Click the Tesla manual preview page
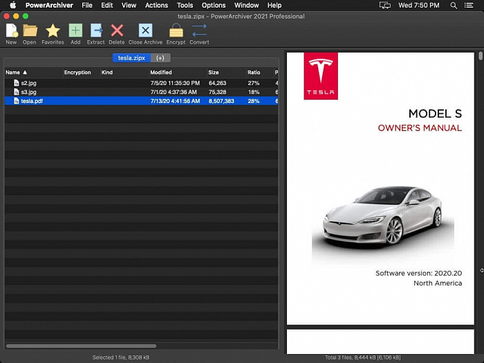This screenshot has width=484, height=363. (380, 188)
